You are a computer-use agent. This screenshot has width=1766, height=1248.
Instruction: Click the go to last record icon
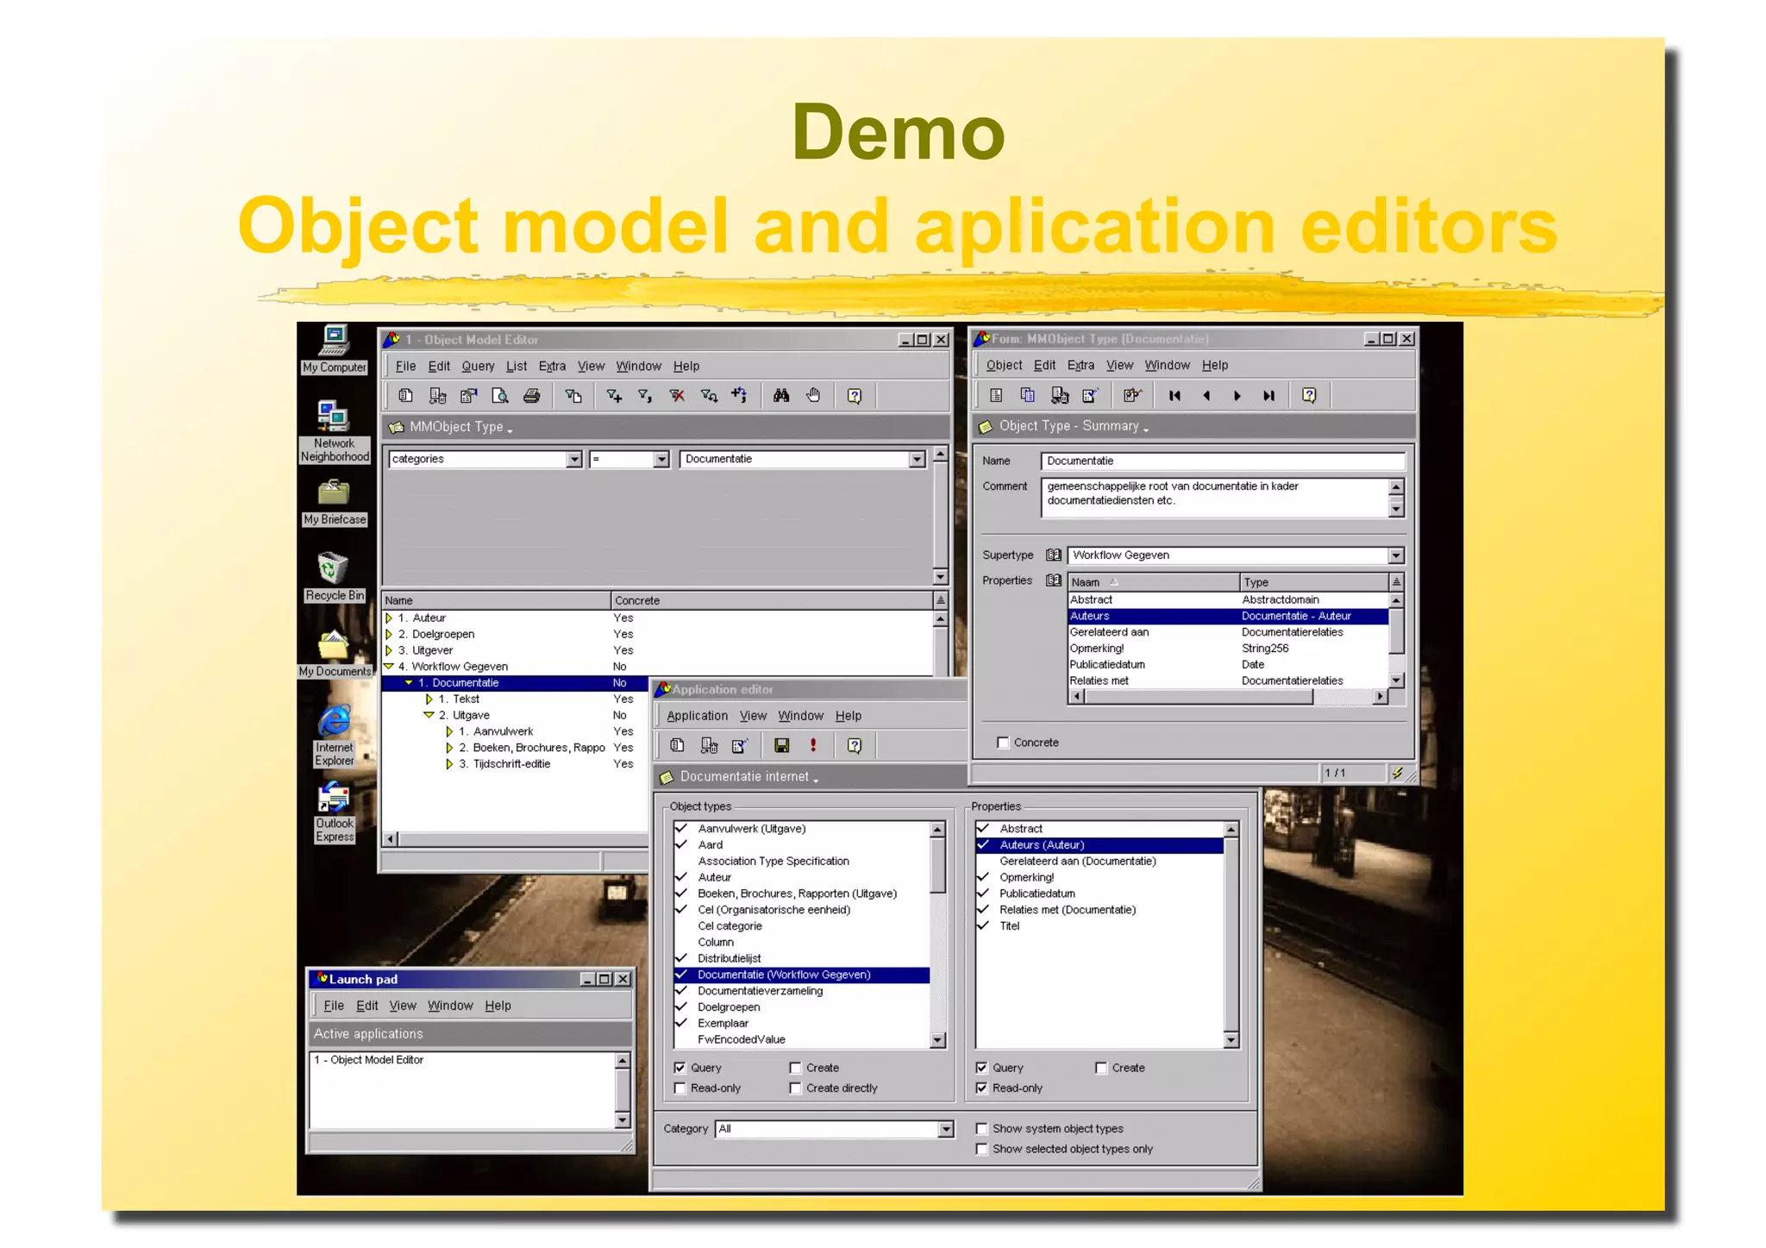tap(1268, 396)
